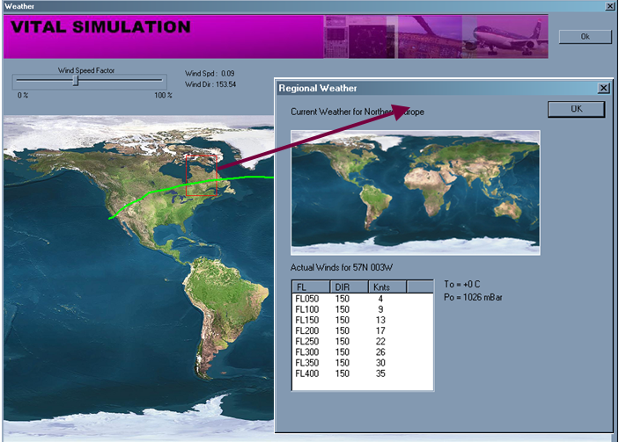The width and height of the screenshot is (619, 442).
Task: Click OK in Regional Weather dialog
Action: 576,109
